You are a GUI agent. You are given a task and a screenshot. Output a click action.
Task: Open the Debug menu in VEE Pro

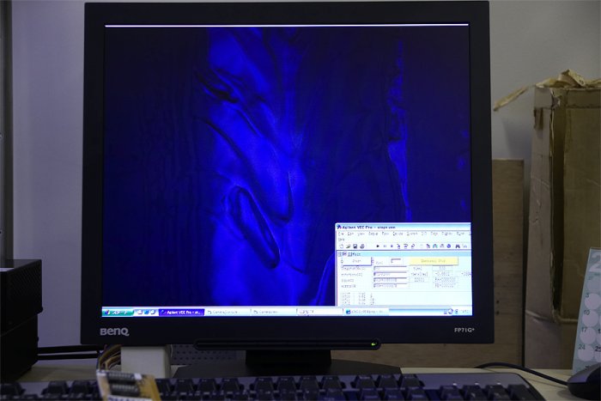373,234
